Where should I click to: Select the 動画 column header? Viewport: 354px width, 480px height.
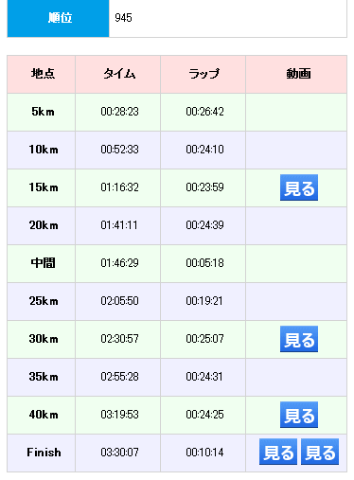coord(296,75)
